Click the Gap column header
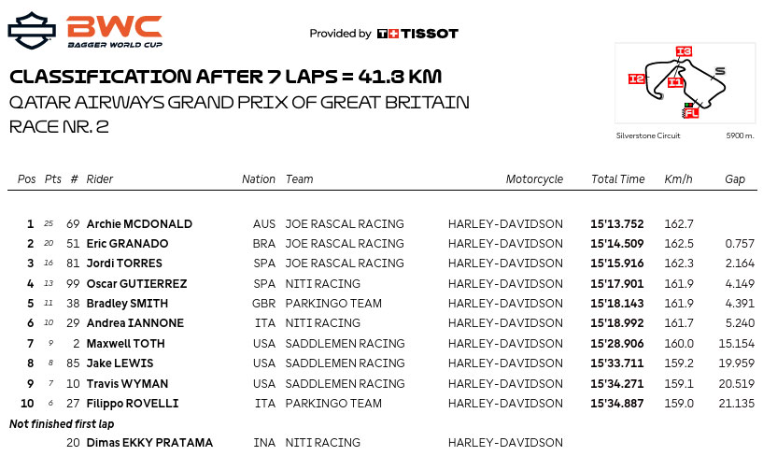Viewport: 763px width, 456px height. tap(735, 179)
